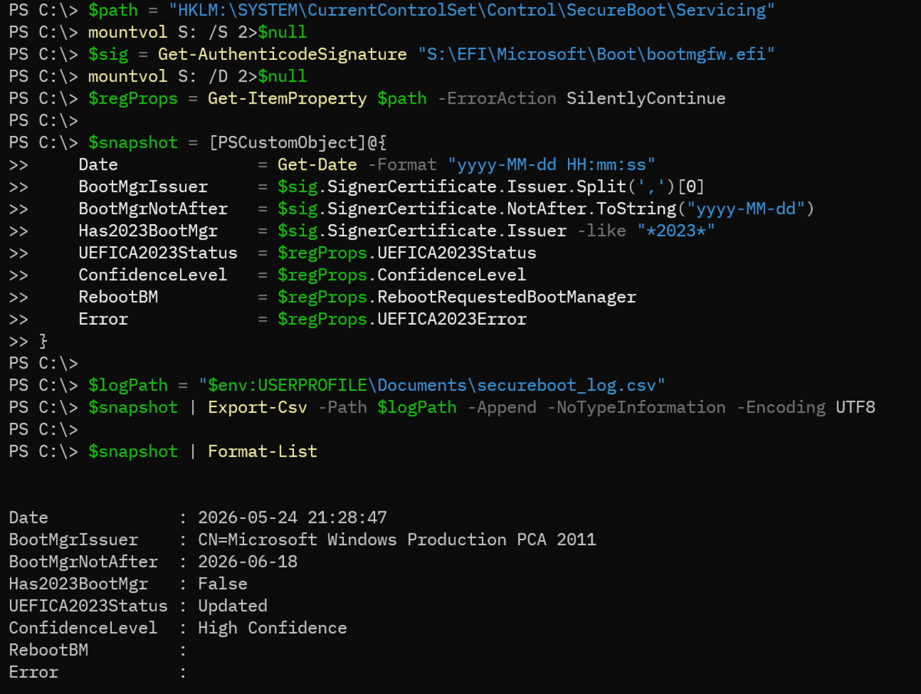
Task: Click the -NoTypeInformation parameter
Action: click(x=635, y=407)
